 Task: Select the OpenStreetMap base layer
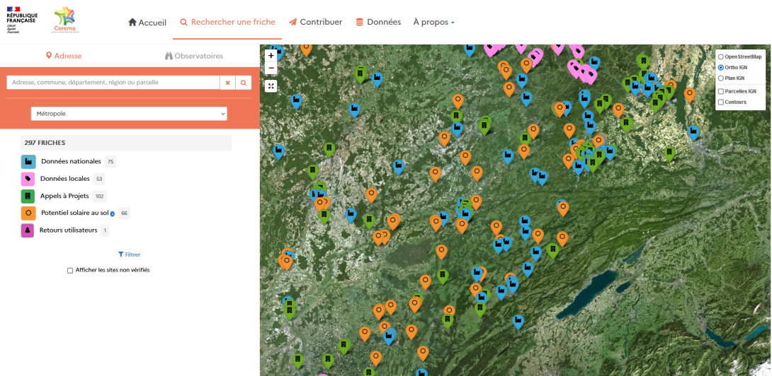[721, 57]
